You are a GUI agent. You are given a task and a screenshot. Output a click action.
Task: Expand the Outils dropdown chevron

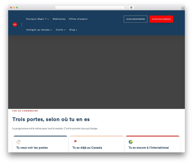coord(65,30)
